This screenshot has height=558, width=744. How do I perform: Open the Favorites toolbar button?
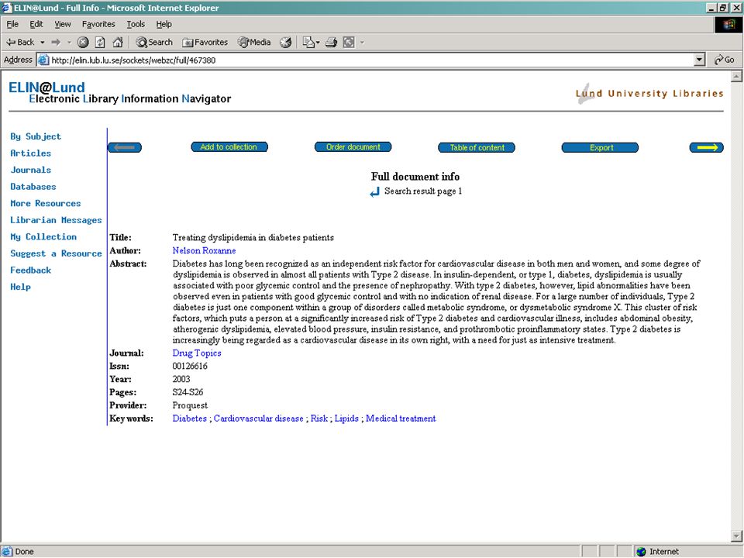click(x=205, y=42)
